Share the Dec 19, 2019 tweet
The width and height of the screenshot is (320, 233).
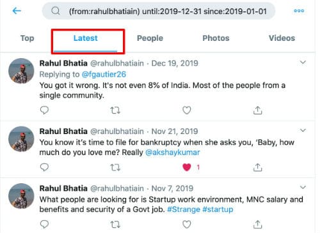[x=257, y=110]
